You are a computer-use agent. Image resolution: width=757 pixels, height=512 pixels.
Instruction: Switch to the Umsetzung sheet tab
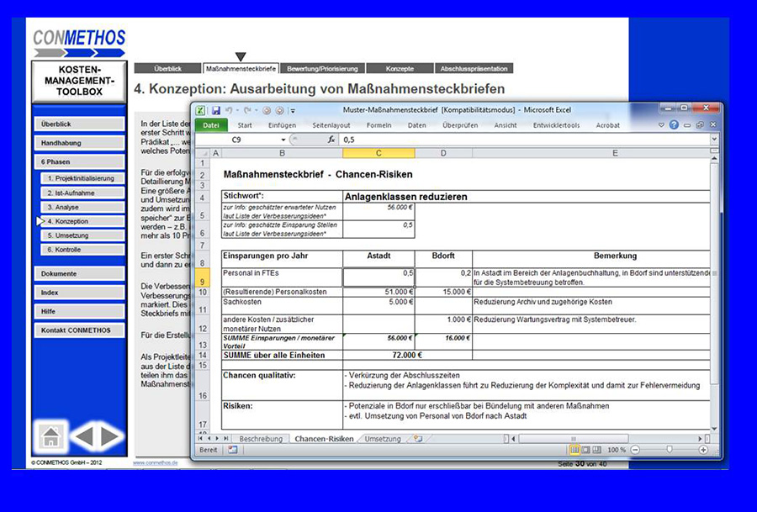coord(383,439)
